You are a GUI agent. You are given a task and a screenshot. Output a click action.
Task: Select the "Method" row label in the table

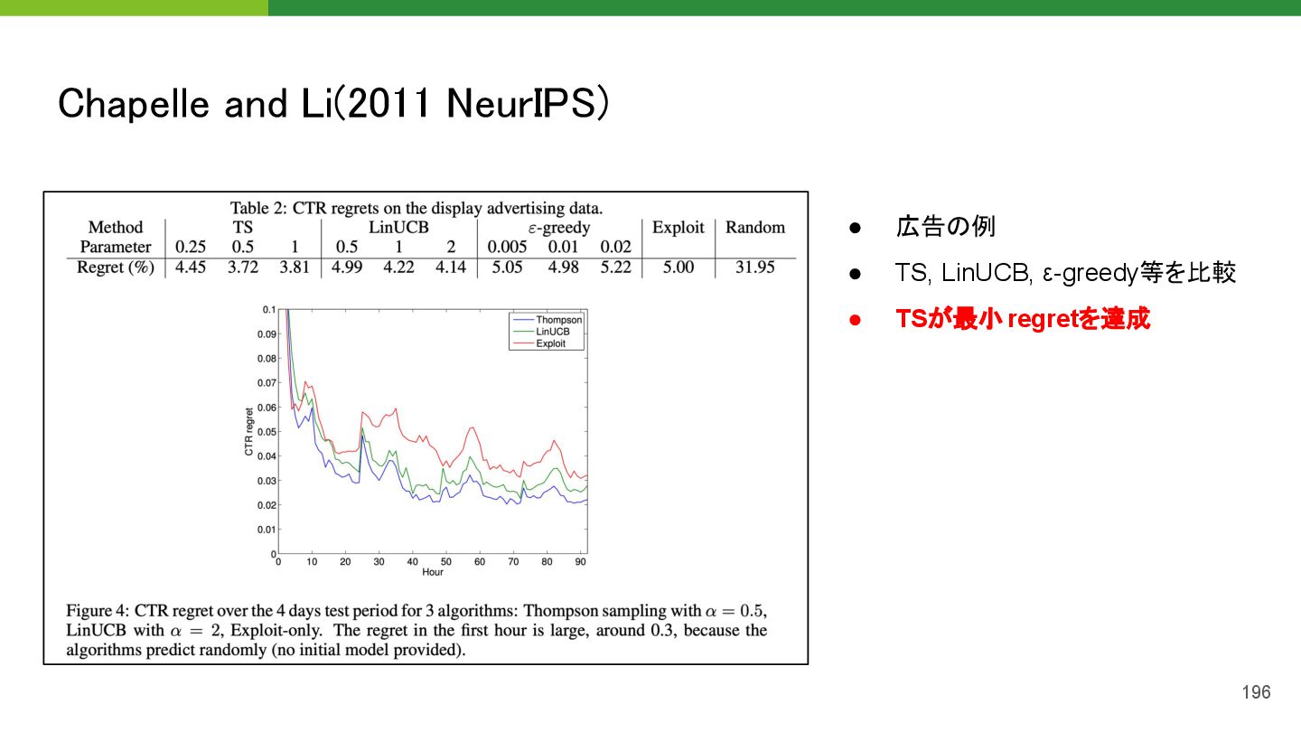(116, 228)
